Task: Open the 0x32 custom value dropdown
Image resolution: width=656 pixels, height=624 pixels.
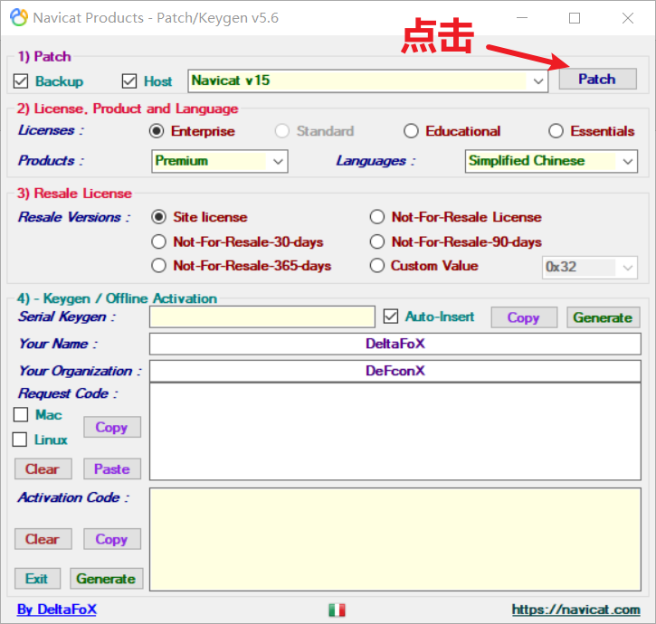Action: (589, 268)
